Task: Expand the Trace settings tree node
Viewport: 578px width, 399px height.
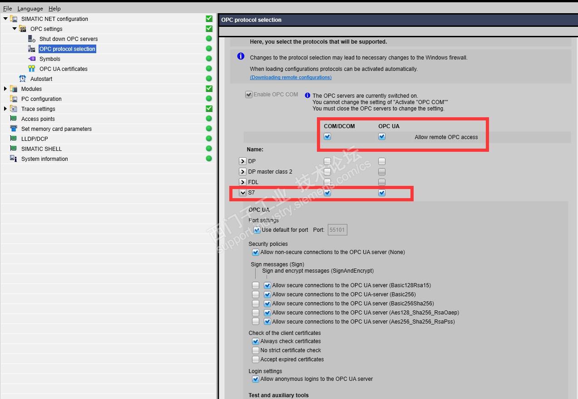Action: [x=5, y=109]
